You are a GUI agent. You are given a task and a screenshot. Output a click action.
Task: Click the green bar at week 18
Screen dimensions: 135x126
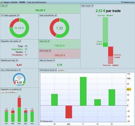tap(98, 102)
